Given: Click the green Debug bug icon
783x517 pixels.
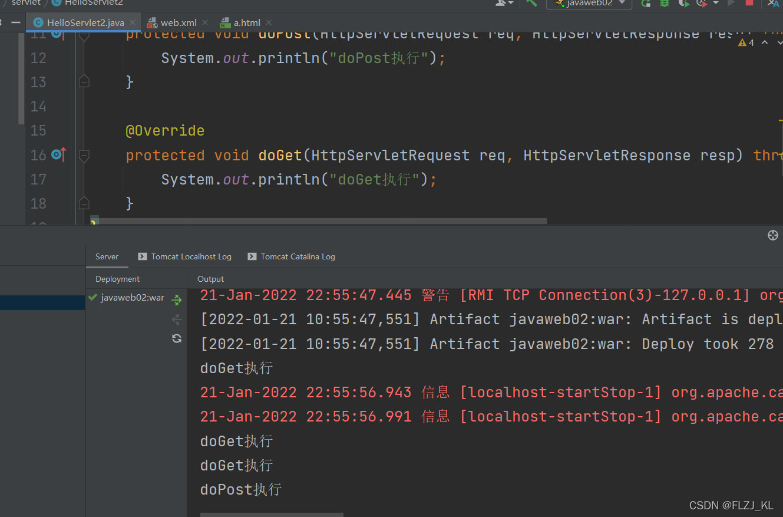Looking at the screenshot, I should coord(665,3).
